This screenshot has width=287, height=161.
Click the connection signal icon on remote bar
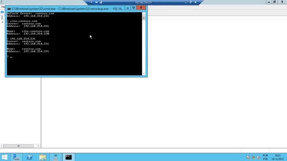click(x=101, y=2)
